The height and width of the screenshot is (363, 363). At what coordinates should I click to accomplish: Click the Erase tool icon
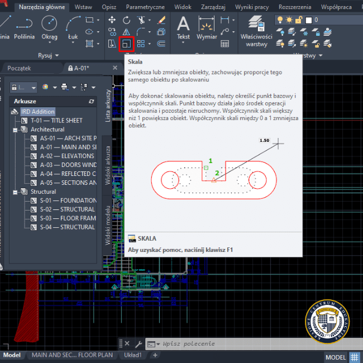tap(161, 20)
